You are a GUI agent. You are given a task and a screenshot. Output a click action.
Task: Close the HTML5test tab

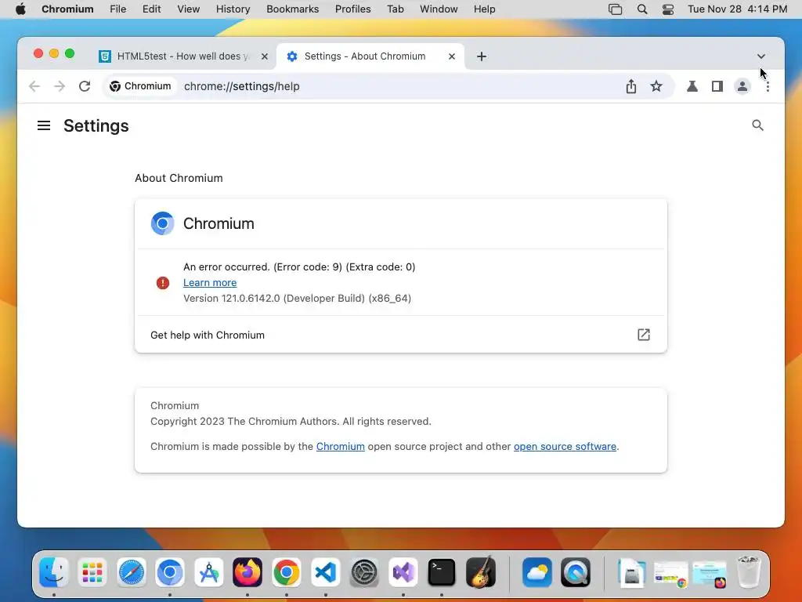[265, 56]
